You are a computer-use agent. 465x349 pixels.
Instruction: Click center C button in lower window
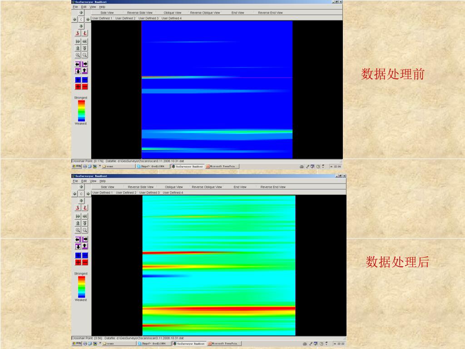[81, 194]
